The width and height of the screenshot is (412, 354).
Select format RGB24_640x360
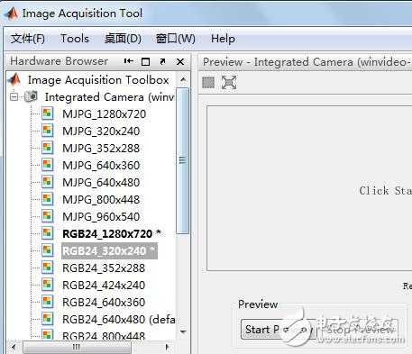[104, 303]
